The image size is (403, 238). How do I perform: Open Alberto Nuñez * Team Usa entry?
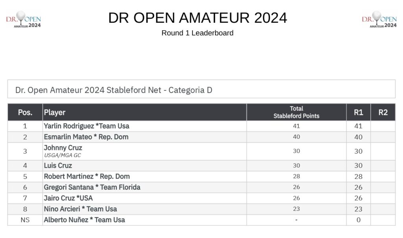(x=84, y=220)
